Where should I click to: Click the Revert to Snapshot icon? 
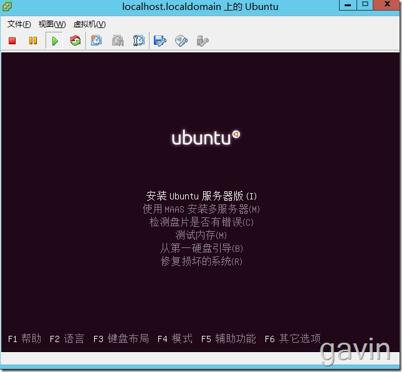point(118,41)
